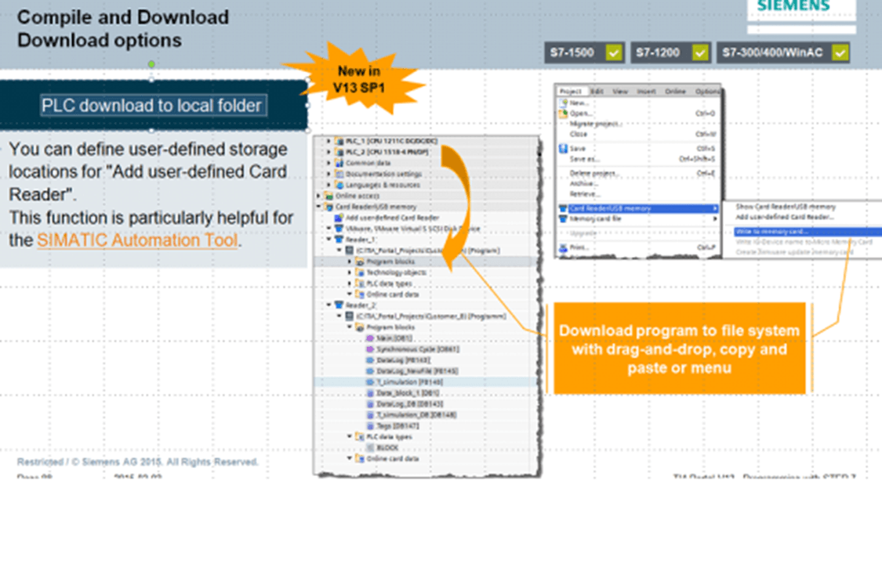Click the Reader_1 card reader icon
882x563 pixels.
coord(339,240)
